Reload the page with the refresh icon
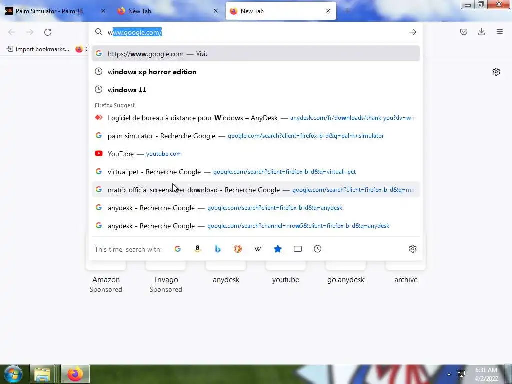Image resolution: width=512 pixels, height=384 pixels. 48,32
